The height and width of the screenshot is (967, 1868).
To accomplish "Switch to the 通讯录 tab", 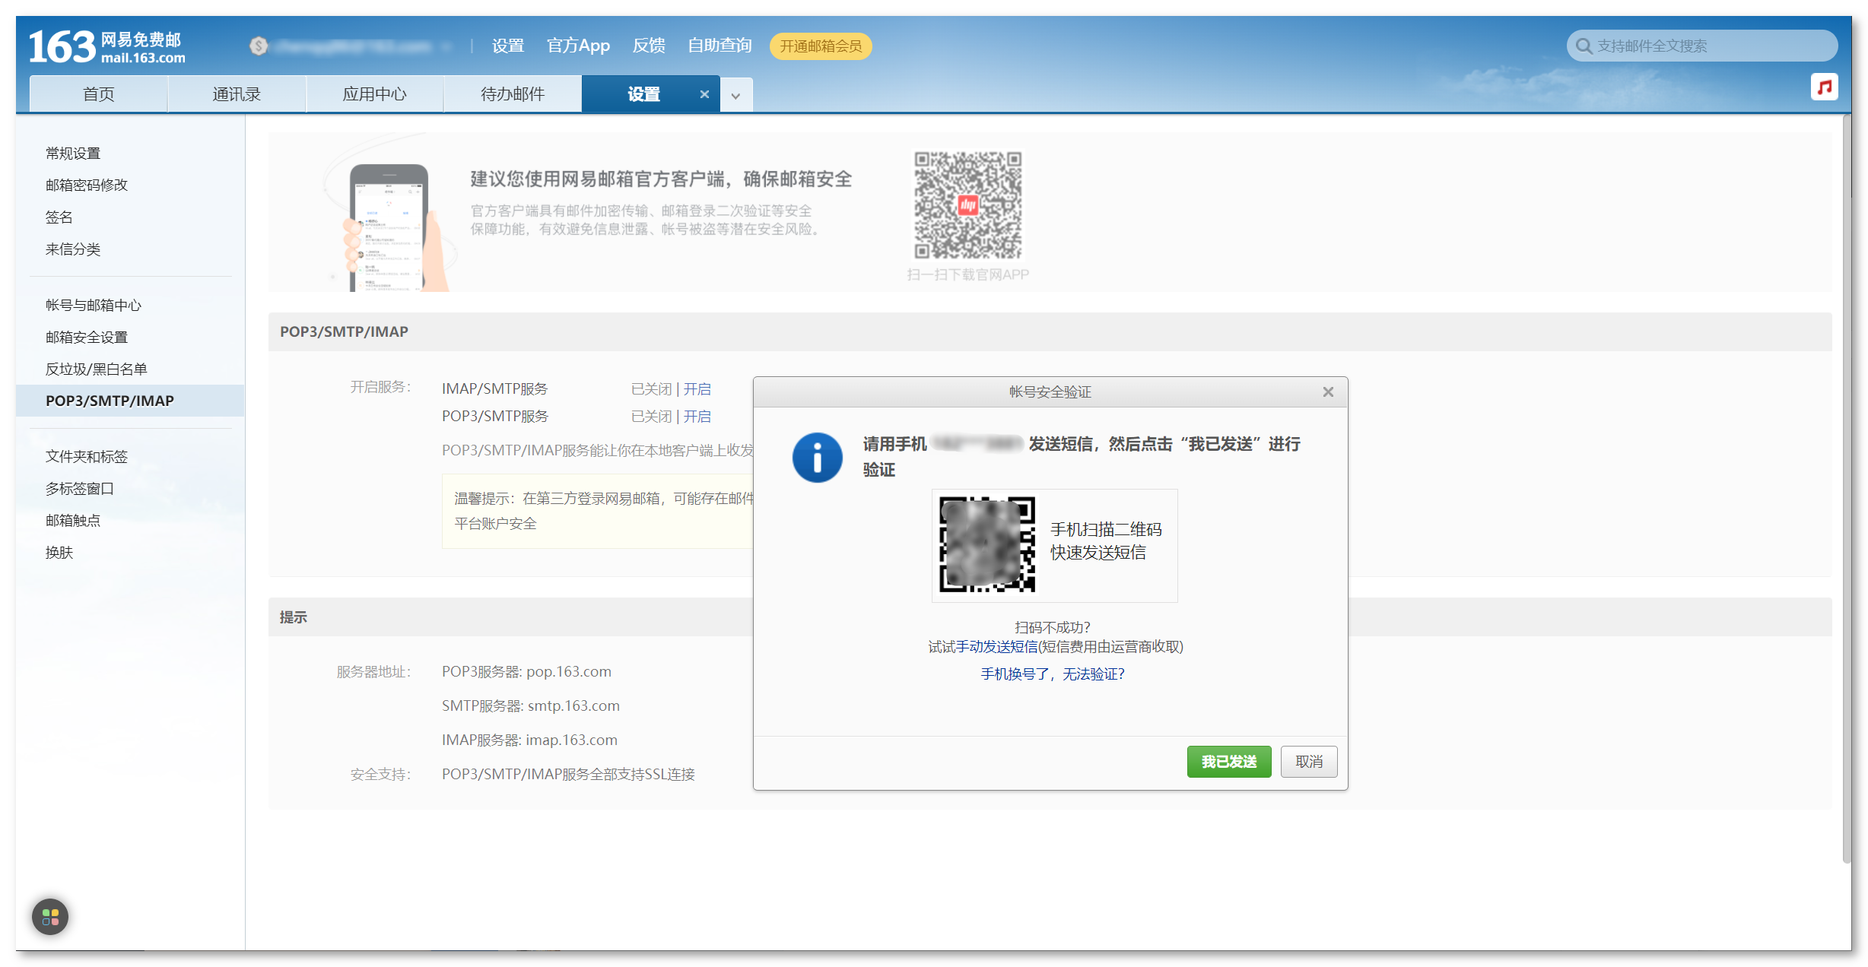I will tap(237, 94).
